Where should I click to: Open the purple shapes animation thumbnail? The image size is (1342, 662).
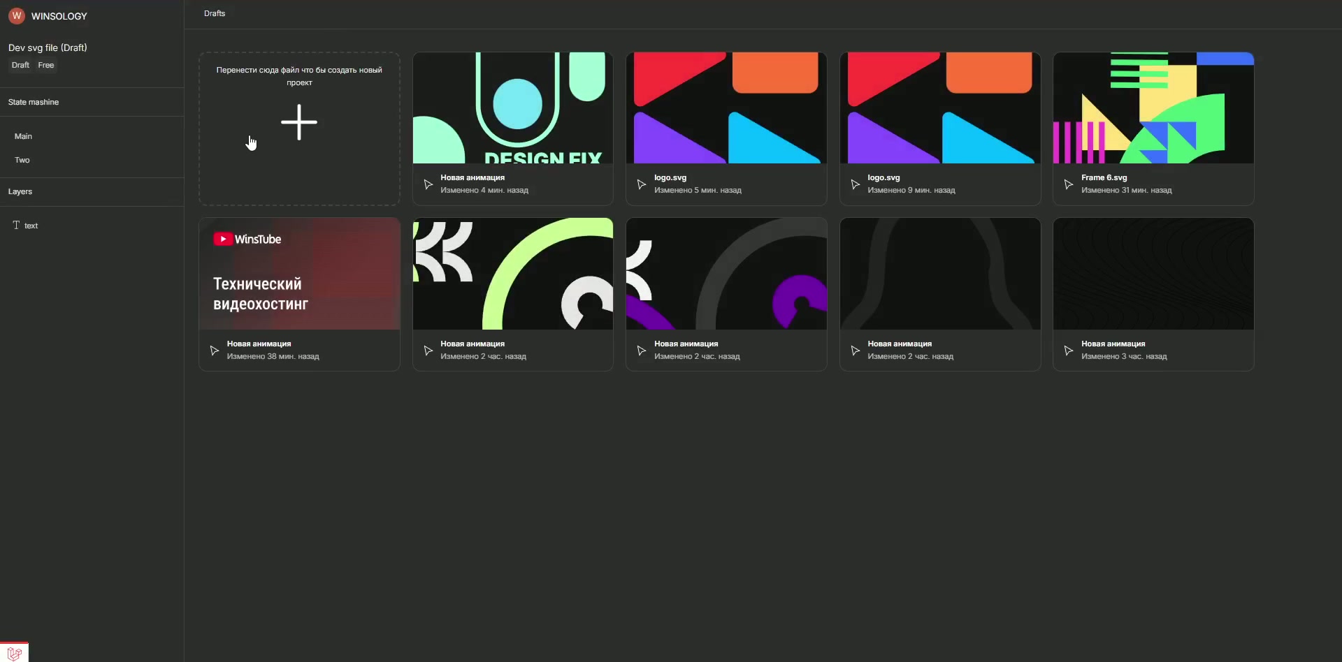pos(726,274)
